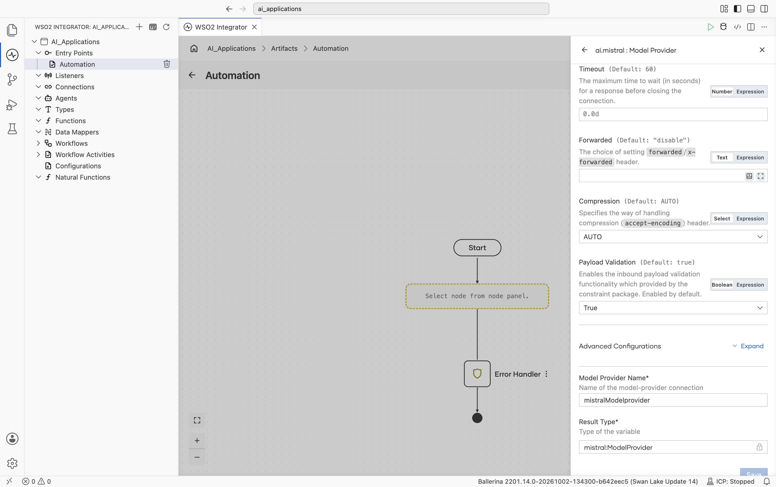Viewport: 776px width, 487px height.
Task: Run the integration with the play icon
Action: (x=710, y=27)
